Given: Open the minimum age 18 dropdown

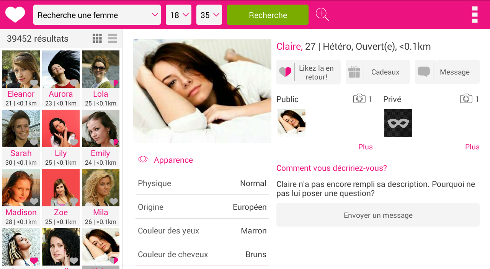Looking at the screenshot, I should coord(178,15).
